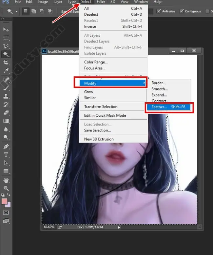Select the Dodge tool
This screenshot has width=213, height=255.
(x=6, y=137)
